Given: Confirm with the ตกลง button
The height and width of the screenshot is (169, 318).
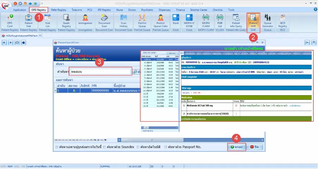Looking at the screenshot, I should click(236, 147).
